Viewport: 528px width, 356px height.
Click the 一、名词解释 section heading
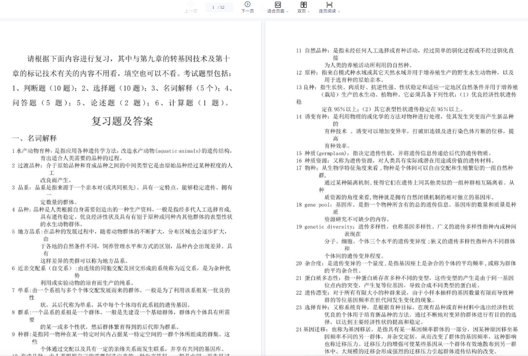34,138
